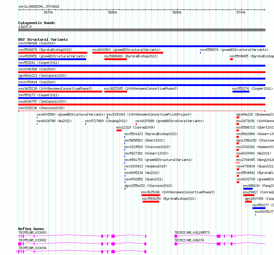Screen dimensions: 274x255
Task: Select nsv3333413 (Audano2019) label
Action: click(146, 166)
